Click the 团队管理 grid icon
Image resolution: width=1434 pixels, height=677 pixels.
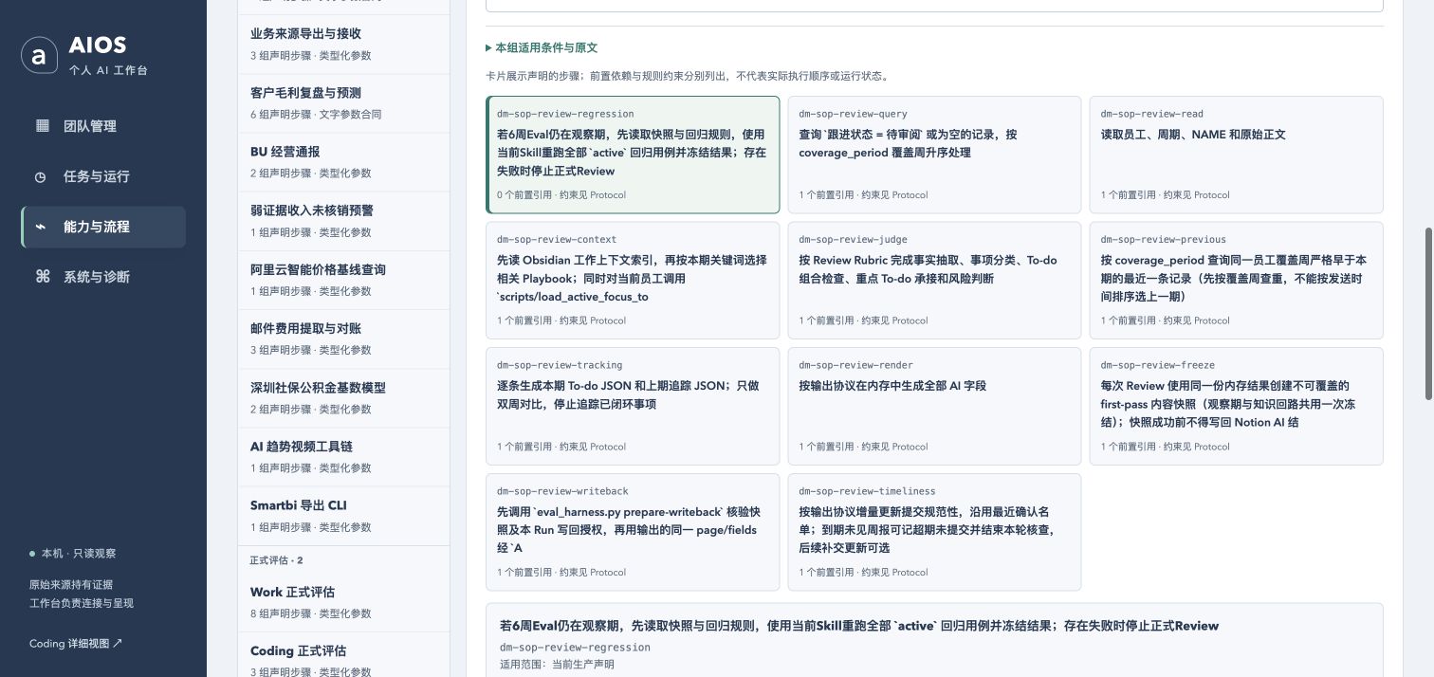tap(42, 126)
